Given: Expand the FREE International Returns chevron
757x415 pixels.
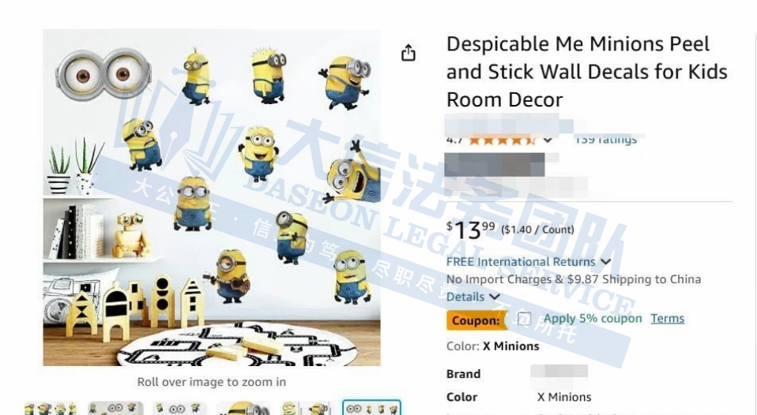Looking at the screenshot, I should (x=606, y=262).
